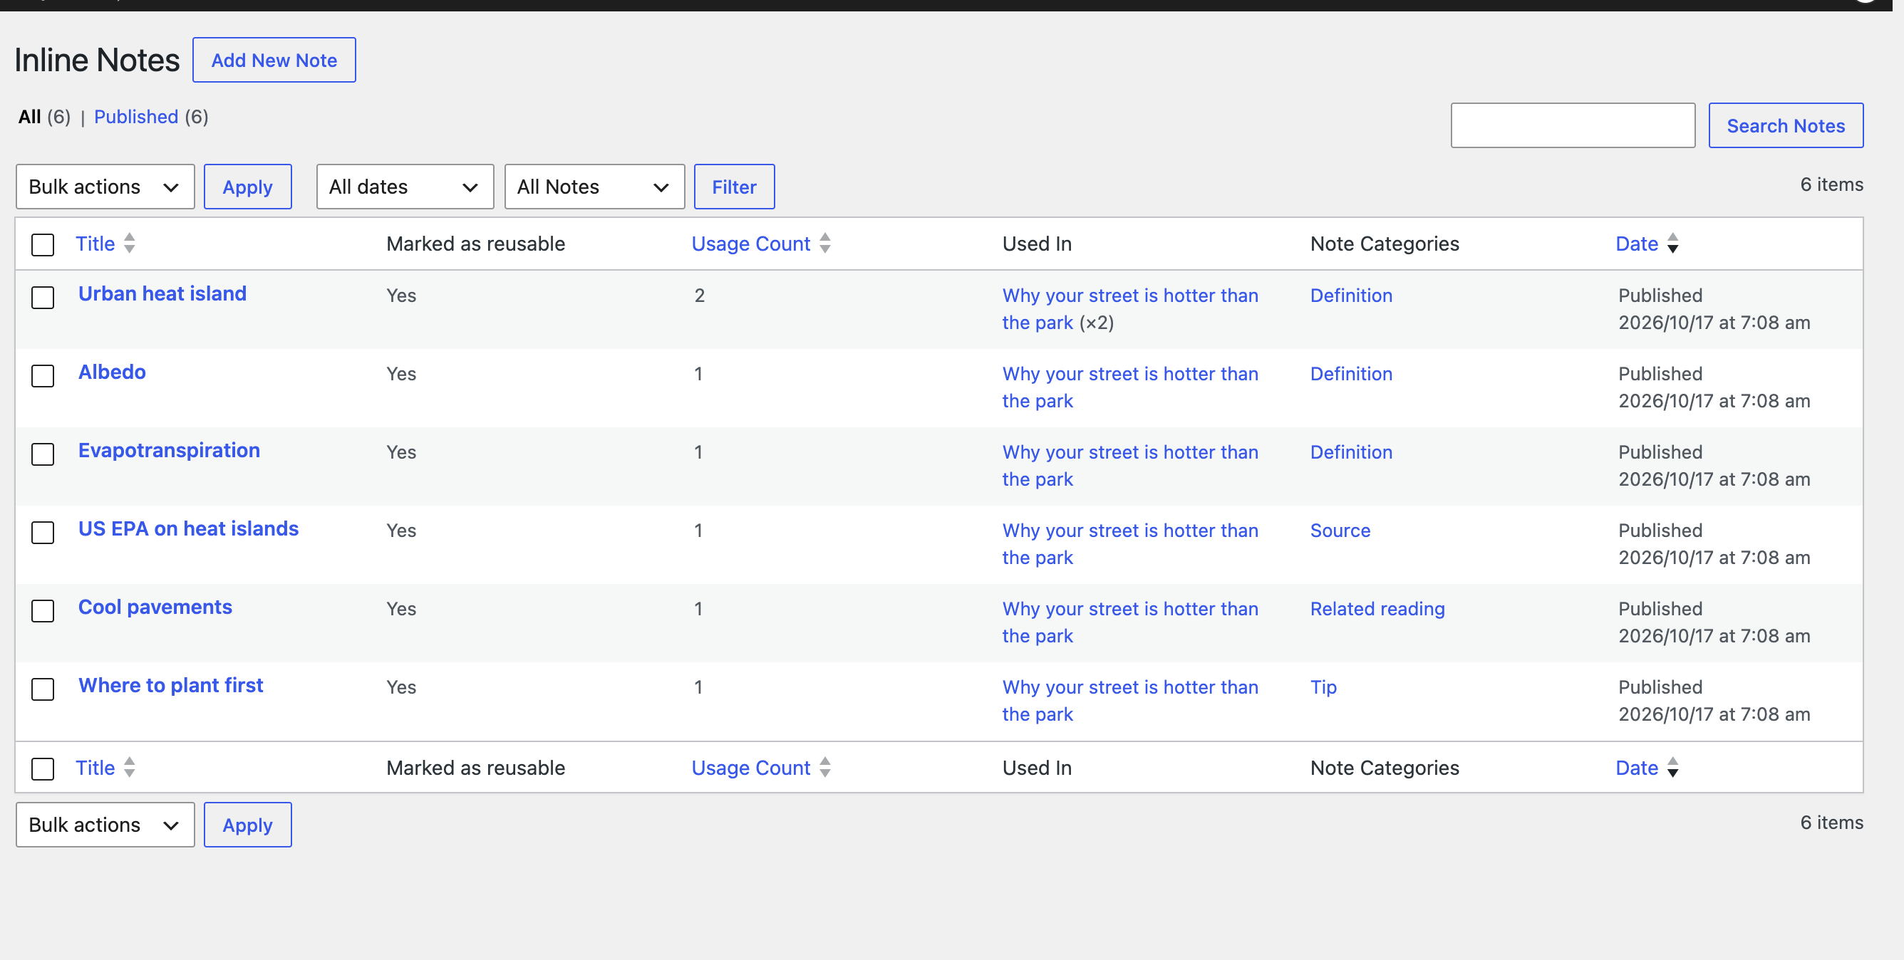1904x960 pixels.
Task: Show the All notes view
Action: click(x=29, y=117)
